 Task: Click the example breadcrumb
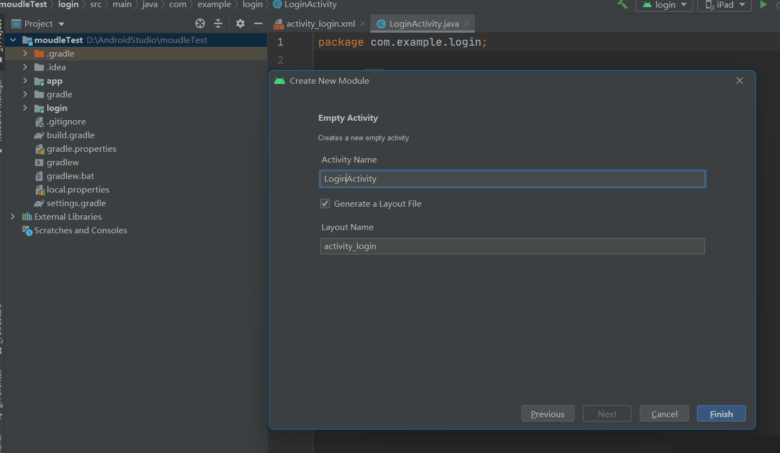pyautogui.click(x=214, y=4)
